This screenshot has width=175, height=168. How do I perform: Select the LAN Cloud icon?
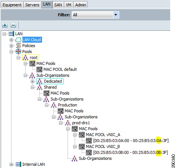[x=18, y=40]
